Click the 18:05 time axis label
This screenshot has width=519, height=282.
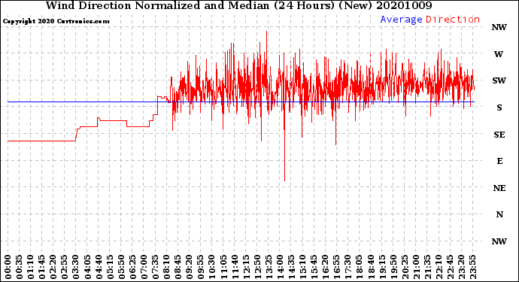click(x=359, y=267)
